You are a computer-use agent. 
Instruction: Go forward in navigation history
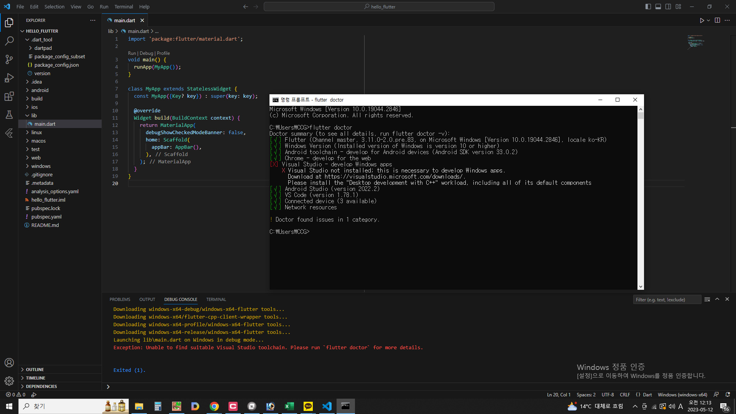click(256, 7)
